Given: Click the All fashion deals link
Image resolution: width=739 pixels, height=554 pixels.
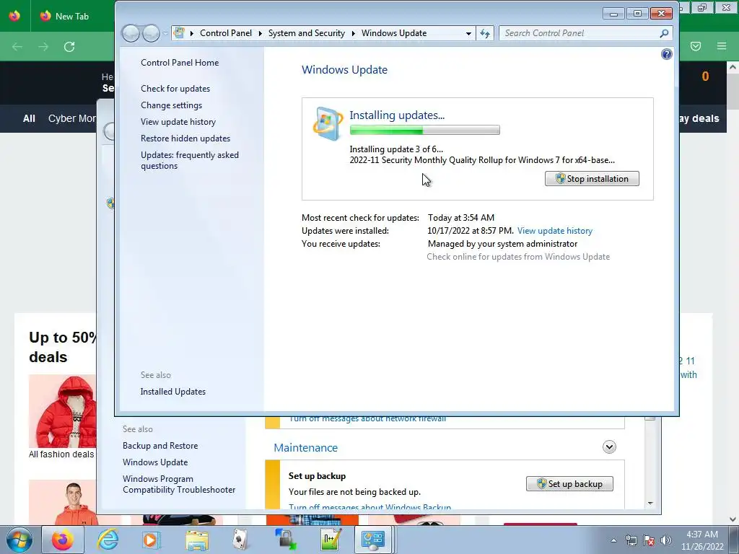Looking at the screenshot, I should pos(61,454).
